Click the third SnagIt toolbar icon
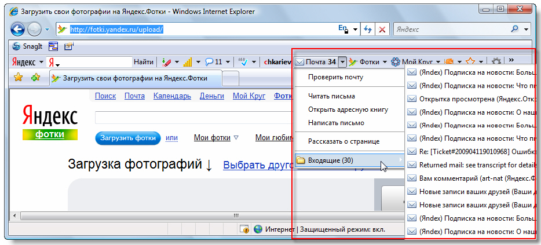Viewport: 541px width, 245px height. (69, 46)
